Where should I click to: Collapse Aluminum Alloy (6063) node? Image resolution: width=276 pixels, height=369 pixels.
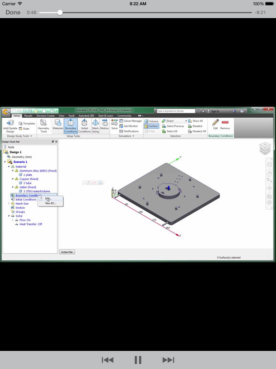[12, 171]
